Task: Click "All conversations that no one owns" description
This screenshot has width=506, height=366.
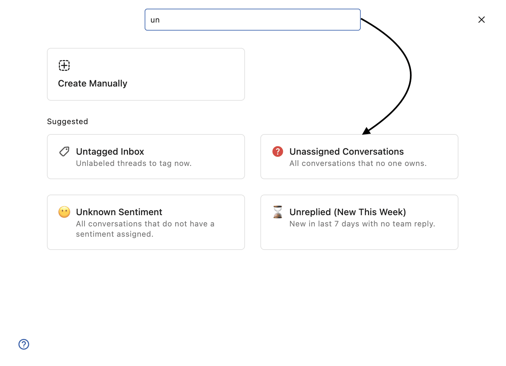Action: (x=358, y=163)
